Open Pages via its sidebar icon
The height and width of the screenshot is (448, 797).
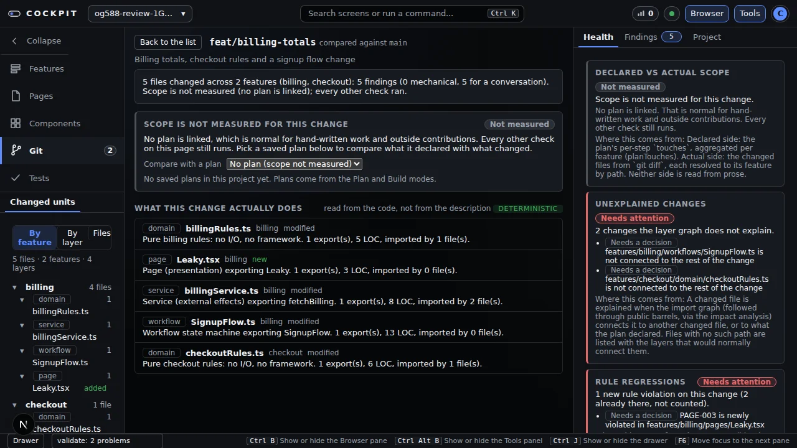click(x=16, y=96)
